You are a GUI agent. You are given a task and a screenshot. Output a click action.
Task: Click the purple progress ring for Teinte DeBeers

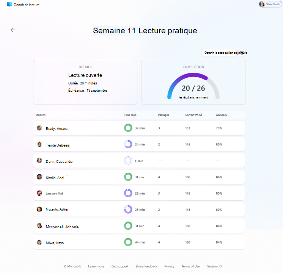(x=128, y=144)
